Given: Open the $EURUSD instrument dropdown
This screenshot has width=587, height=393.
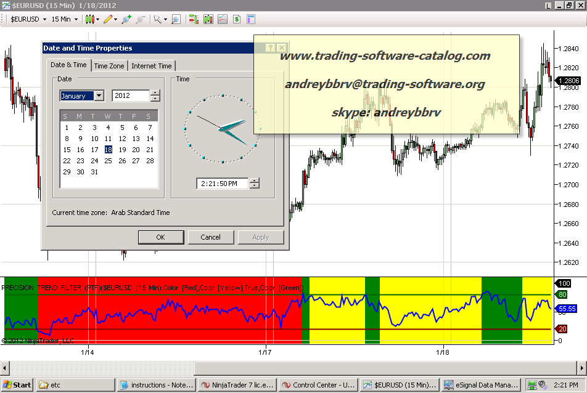Looking at the screenshot, I should 29,19.
